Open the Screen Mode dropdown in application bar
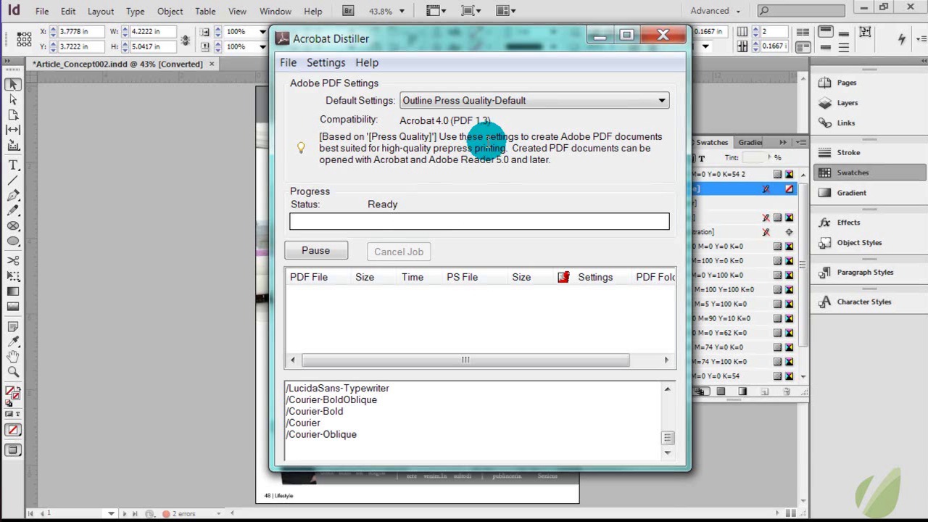 tap(471, 11)
